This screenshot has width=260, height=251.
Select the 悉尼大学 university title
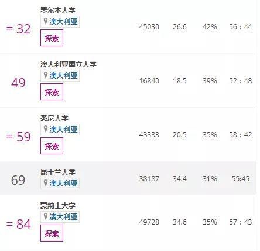[x=54, y=118]
